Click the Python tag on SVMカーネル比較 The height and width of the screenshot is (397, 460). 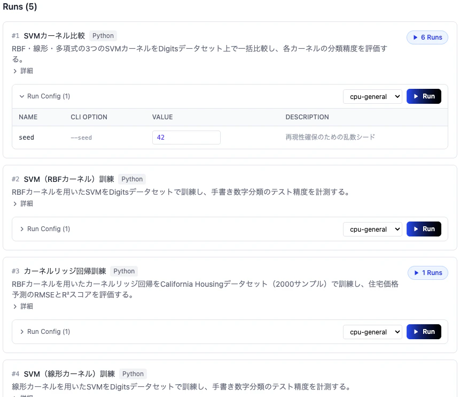tap(103, 36)
